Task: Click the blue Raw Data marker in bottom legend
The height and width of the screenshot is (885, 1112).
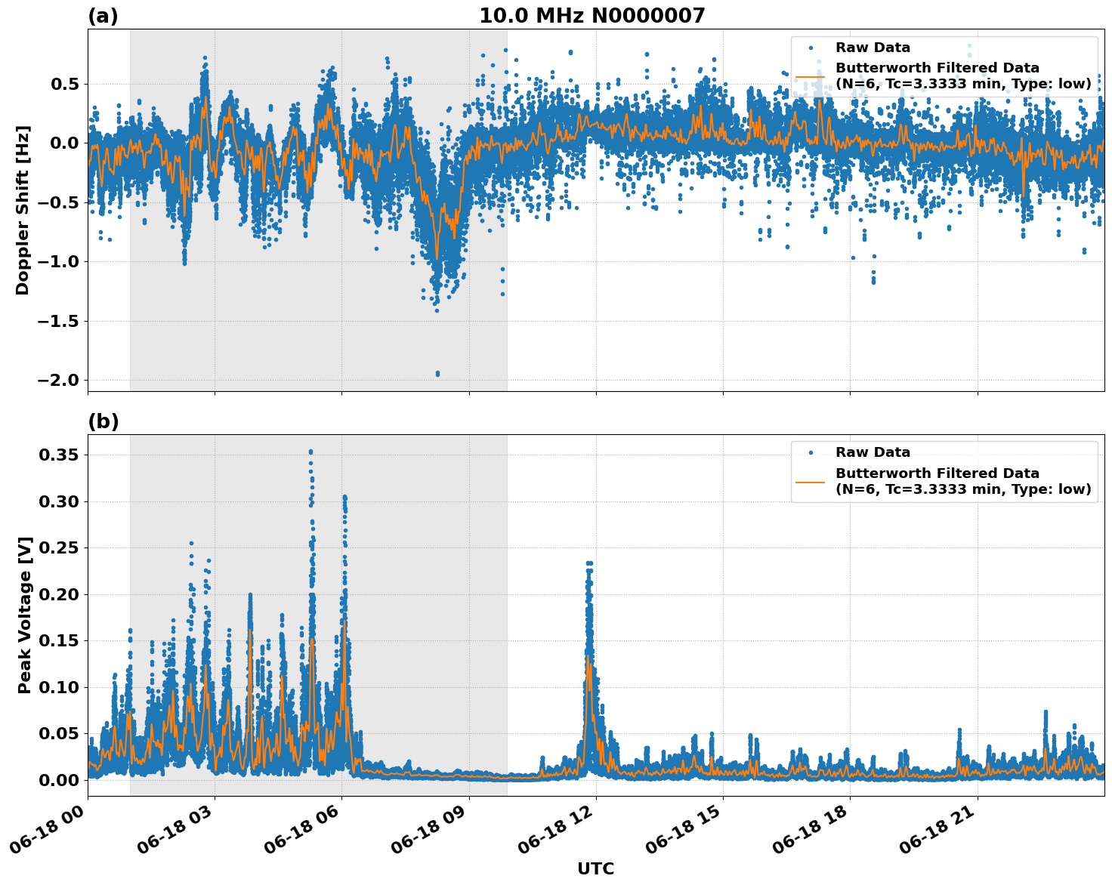Action: 811,453
